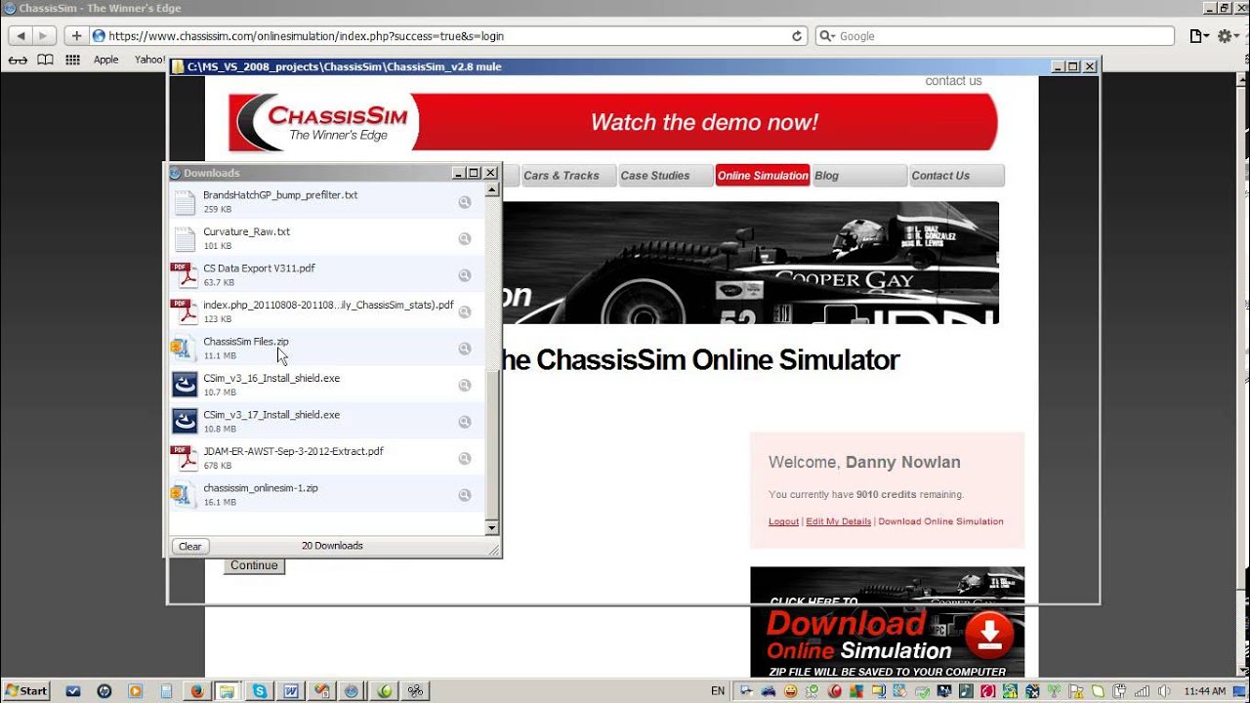Click the contact us link at page top

[953, 81]
